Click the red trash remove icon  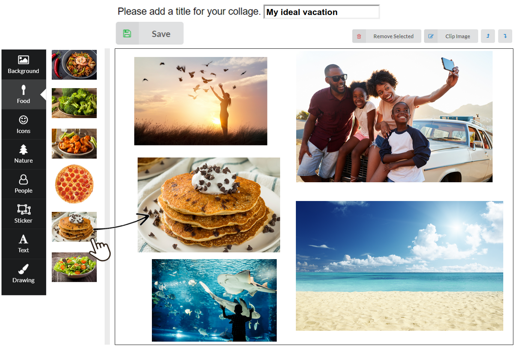[x=359, y=36]
